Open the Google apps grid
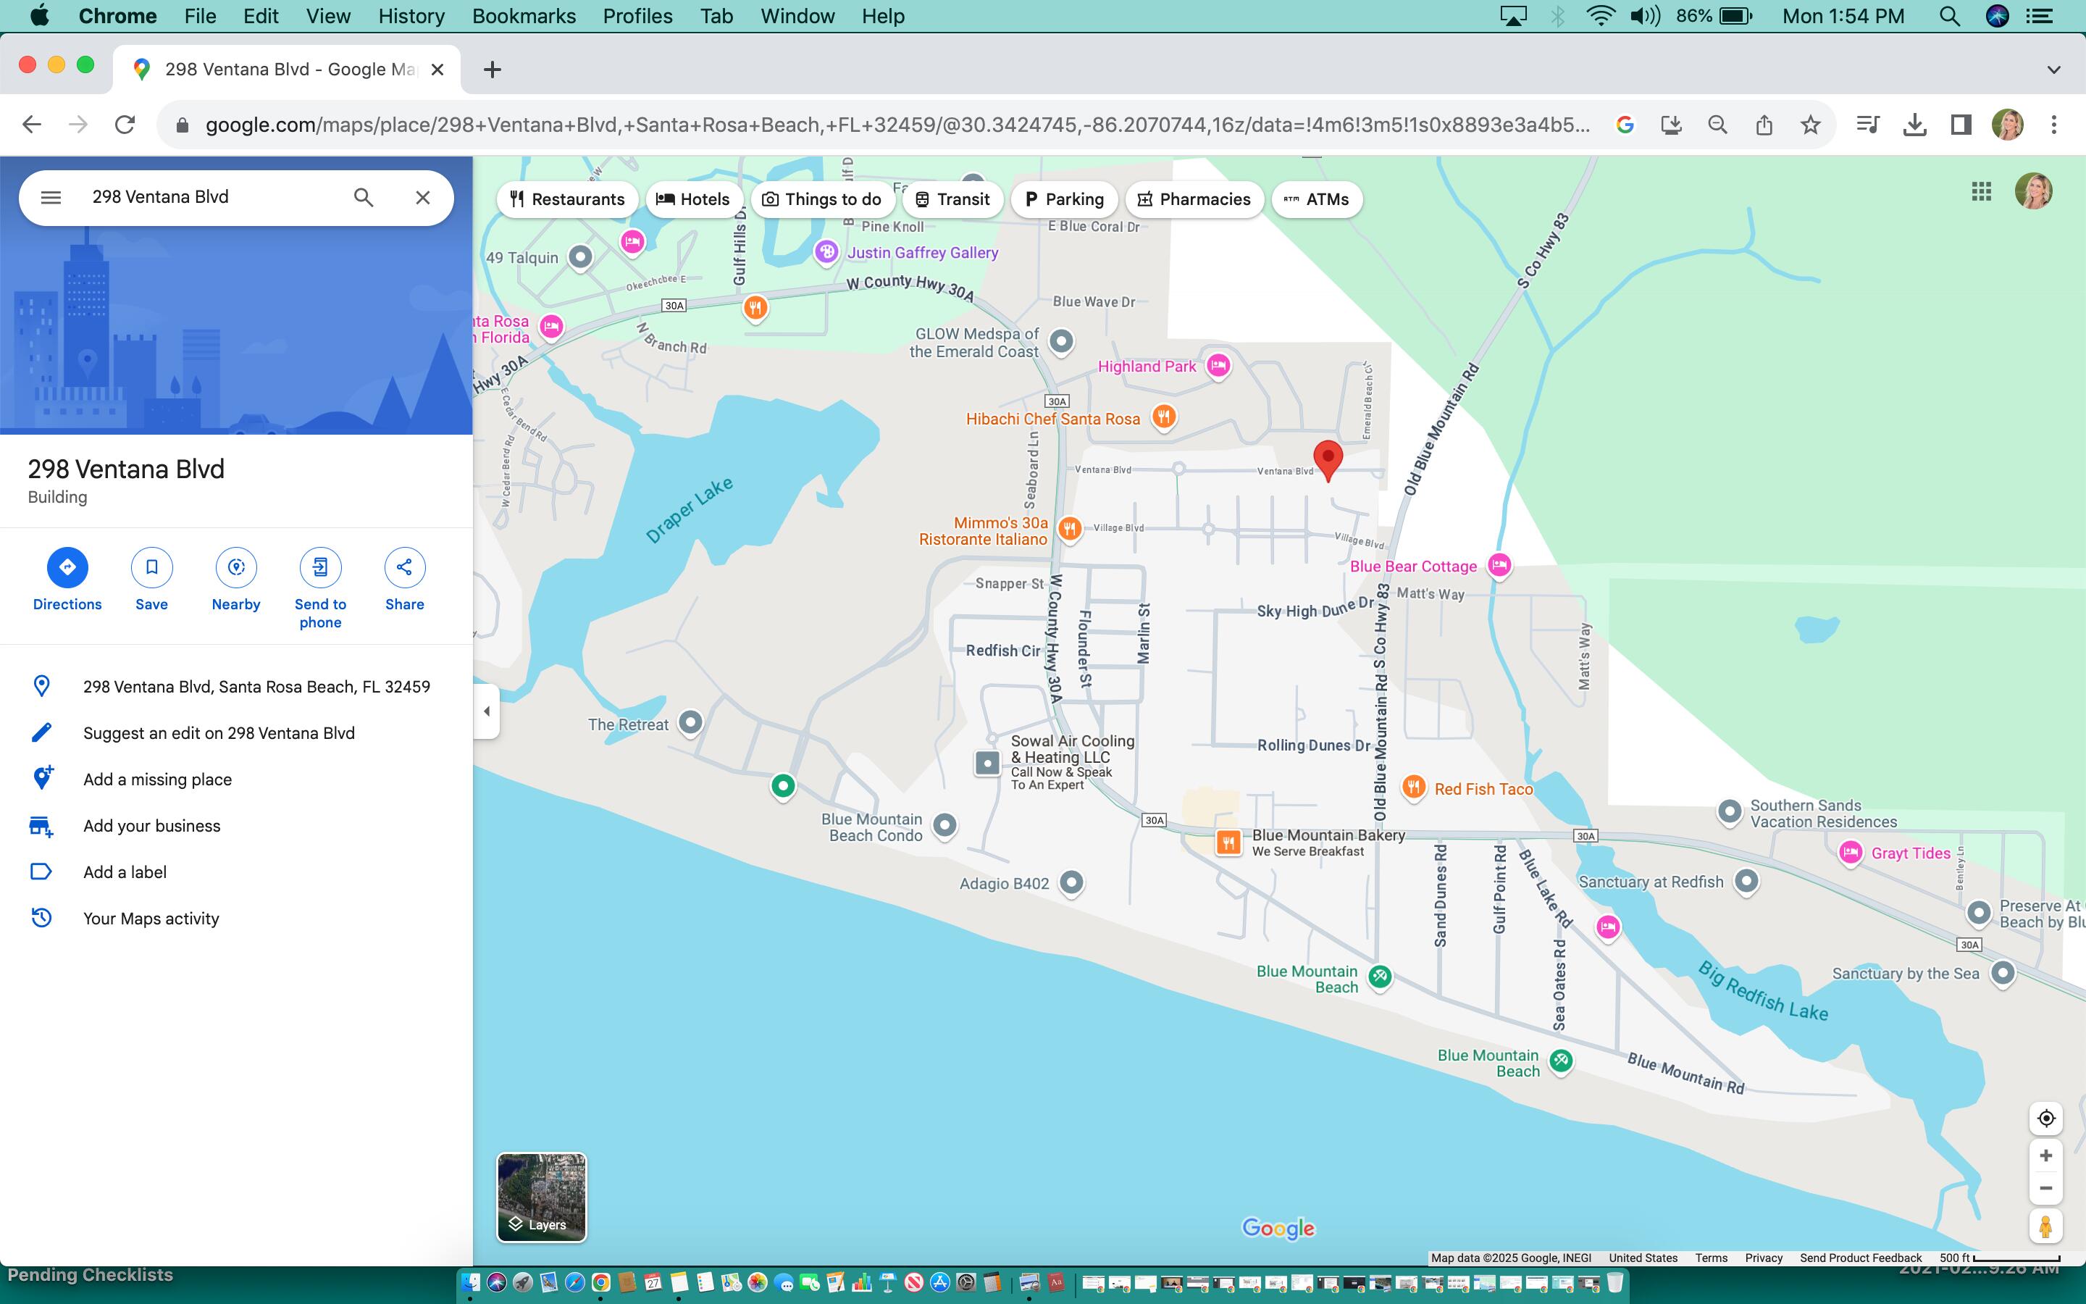The image size is (2086, 1304). point(1981,191)
